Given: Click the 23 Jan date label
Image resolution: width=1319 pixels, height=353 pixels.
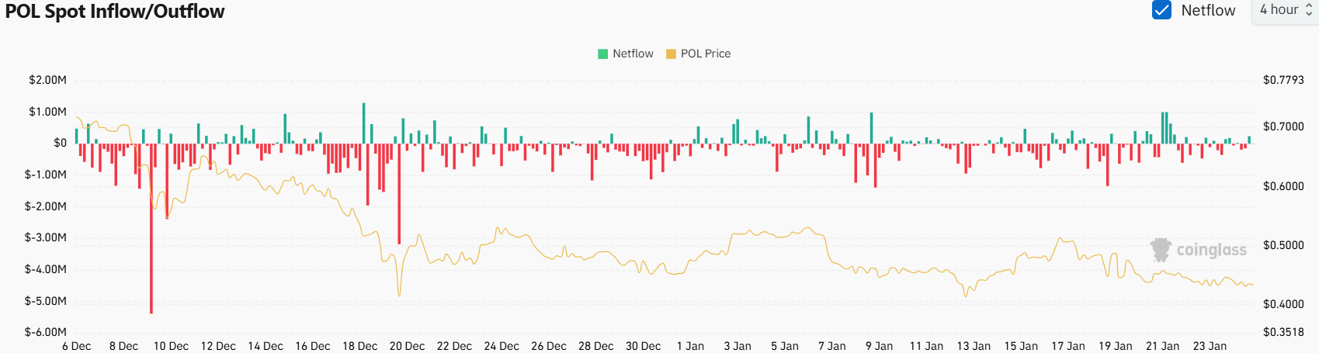Looking at the screenshot, I should point(1210,346).
